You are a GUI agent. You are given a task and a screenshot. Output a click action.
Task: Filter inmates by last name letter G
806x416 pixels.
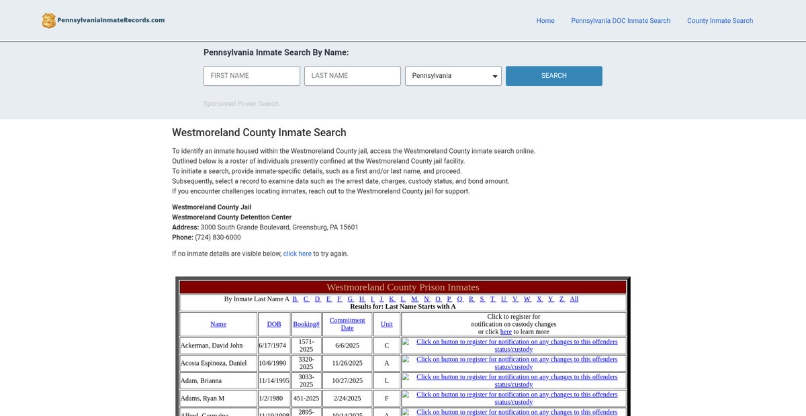pos(351,299)
